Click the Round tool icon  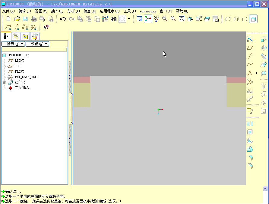250,157
